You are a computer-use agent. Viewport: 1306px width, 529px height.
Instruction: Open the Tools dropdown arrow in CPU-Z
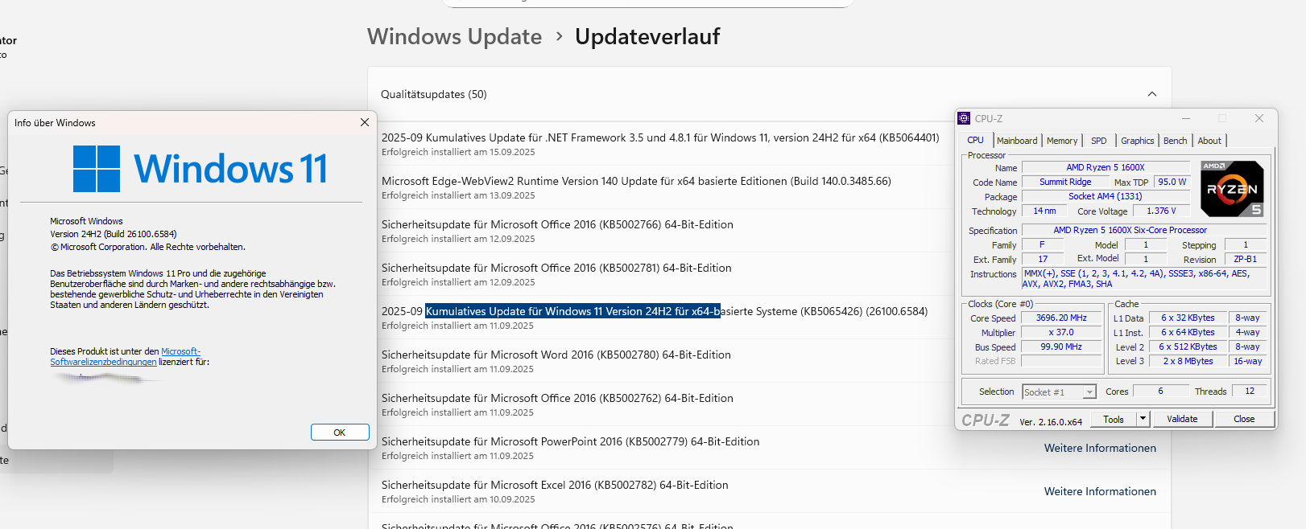tap(1143, 419)
